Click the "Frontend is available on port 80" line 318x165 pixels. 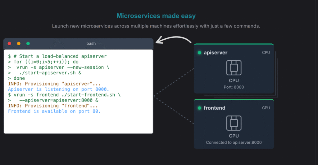(x=54, y=111)
